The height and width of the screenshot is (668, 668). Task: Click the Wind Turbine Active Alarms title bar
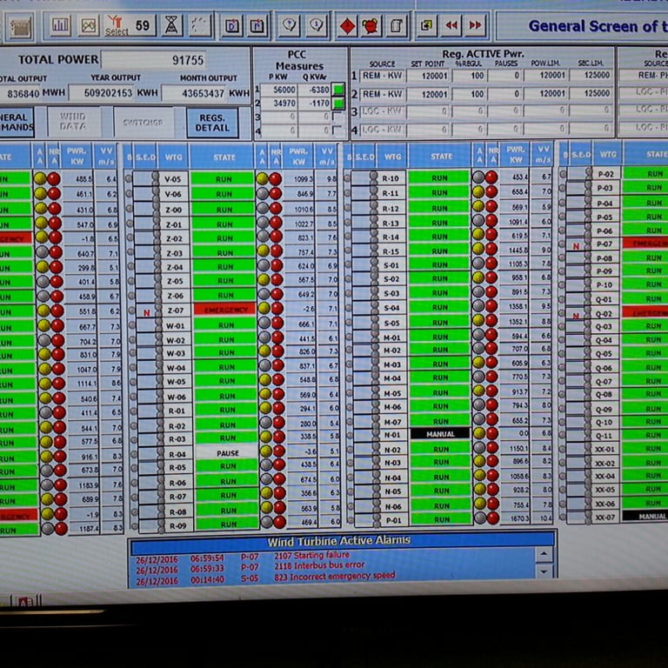[x=338, y=541]
